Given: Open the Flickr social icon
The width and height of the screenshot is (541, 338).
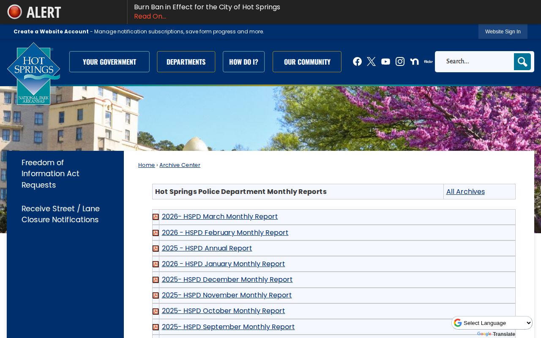Looking at the screenshot, I should [x=428, y=62].
